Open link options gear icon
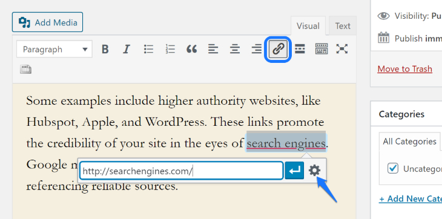The image size is (442, 219). pyautogui.click(x=315, y=171)
